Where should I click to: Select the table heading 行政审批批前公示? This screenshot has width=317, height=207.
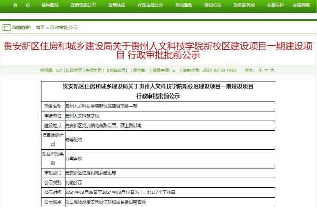(x=158, y=96)
